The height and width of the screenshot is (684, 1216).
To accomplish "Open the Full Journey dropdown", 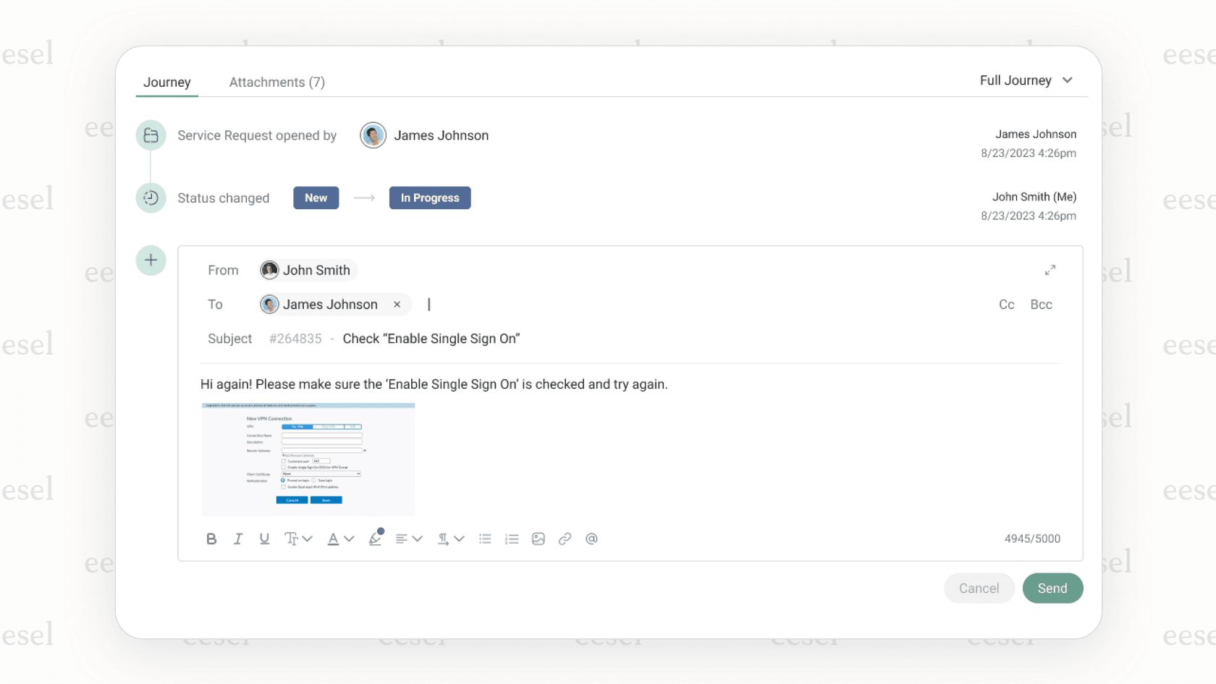I will click(x=1026, y=80).
